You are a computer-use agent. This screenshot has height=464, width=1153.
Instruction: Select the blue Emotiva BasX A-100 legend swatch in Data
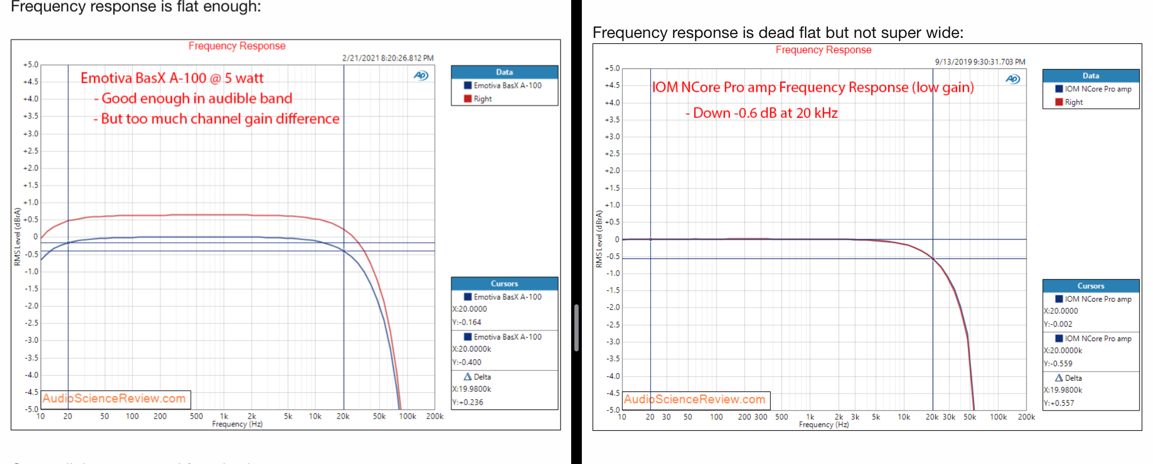click(468, 85)
